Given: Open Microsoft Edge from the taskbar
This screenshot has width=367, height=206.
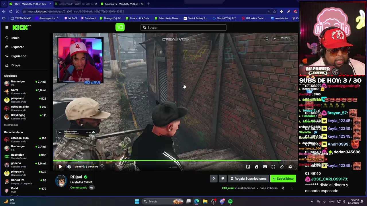Looking at the screenshot, I should coord(197,201).
